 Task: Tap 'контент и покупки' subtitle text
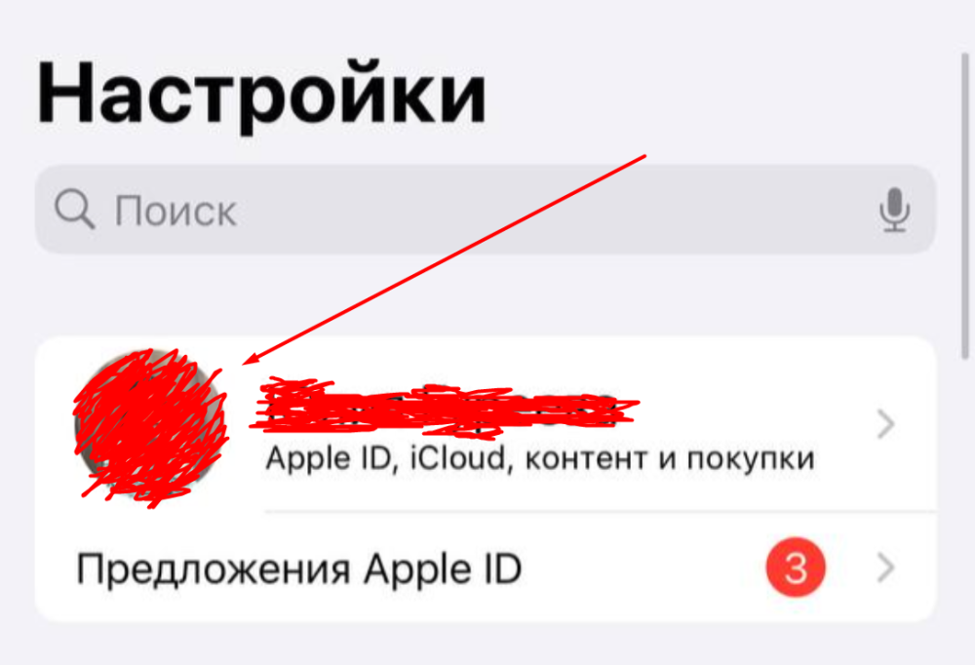coord(670,459)
